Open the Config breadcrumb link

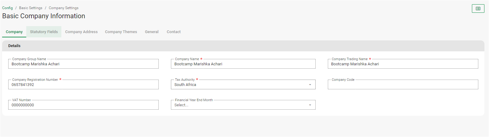pos(7,8)
